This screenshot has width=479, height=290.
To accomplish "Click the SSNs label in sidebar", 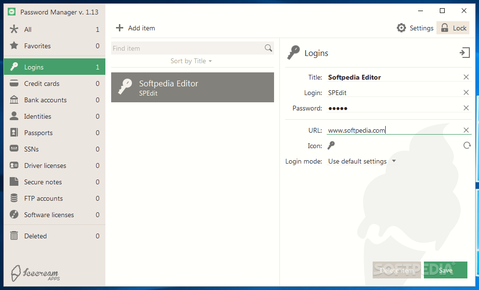I will (x=31, y=149).
